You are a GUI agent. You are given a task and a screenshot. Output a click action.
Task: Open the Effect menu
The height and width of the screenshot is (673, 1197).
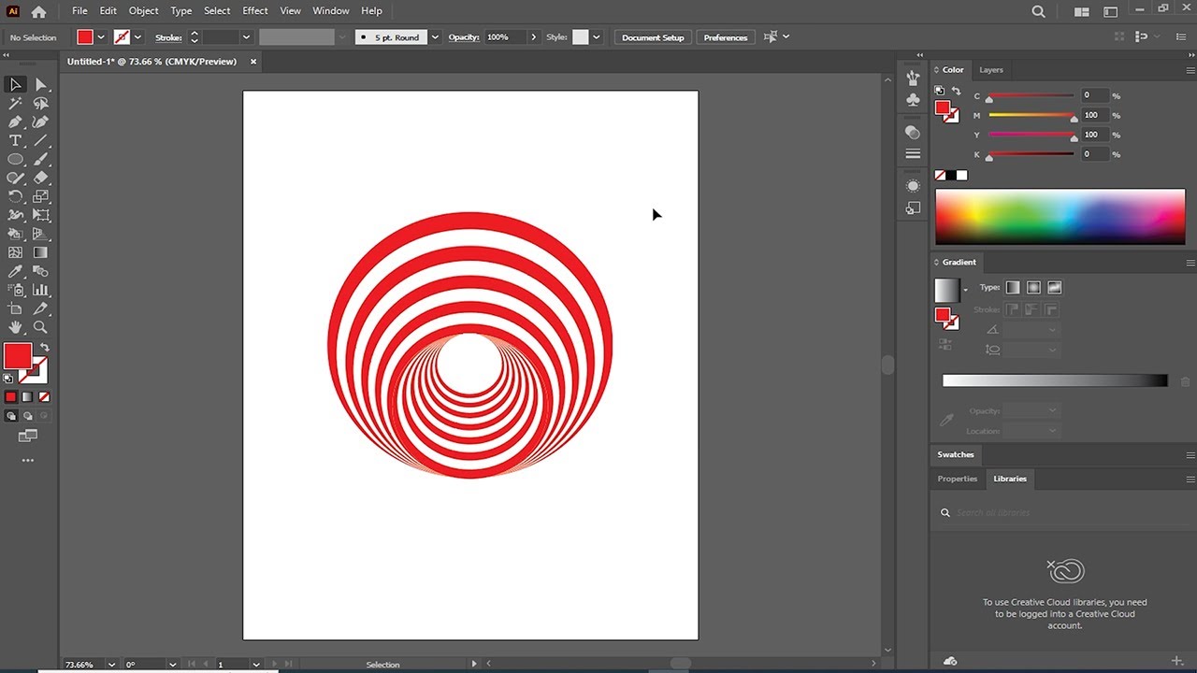click(x=255, y=11)
